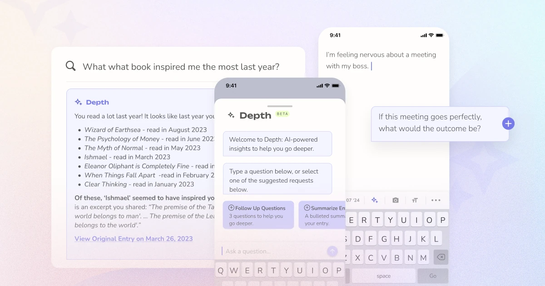Viewport: 545px width, 286px height.
Task: Tap the camera icon in the journal toolbar
Action: (x=396, y=200)
